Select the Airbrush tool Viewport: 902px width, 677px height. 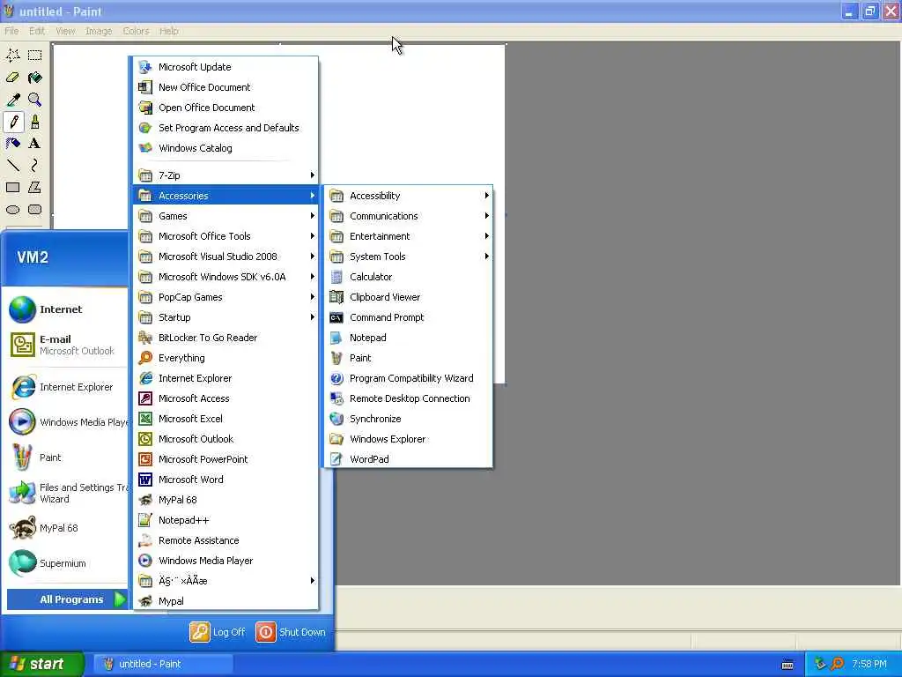[12, 144]
